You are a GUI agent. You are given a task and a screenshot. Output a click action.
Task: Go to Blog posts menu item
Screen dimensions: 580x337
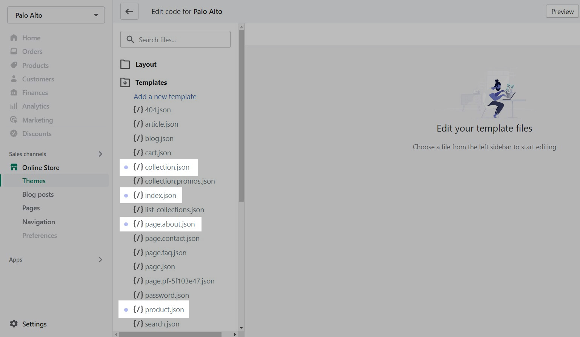(x=38, y=195)
